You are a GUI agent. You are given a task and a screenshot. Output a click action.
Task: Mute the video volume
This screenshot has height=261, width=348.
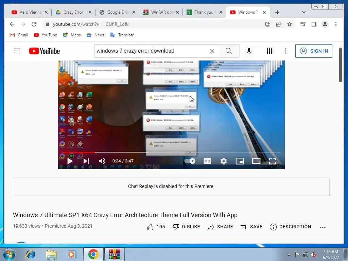(x=102, y=161)
